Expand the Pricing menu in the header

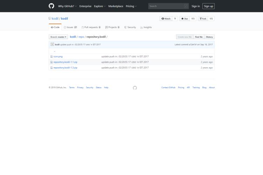click(x=131, y=6)
